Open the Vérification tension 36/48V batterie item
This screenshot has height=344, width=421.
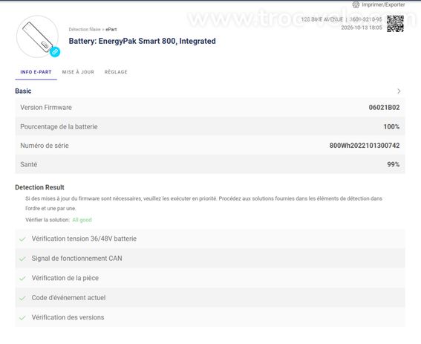coord(210,238)
